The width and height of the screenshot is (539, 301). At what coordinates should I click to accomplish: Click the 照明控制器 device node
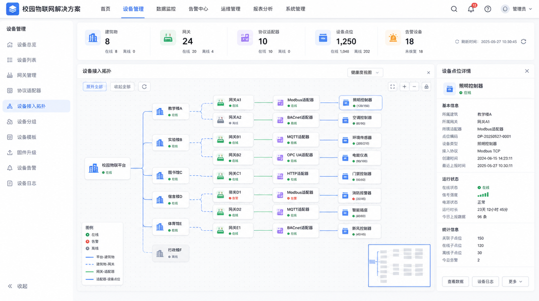[x=360, y=102]
